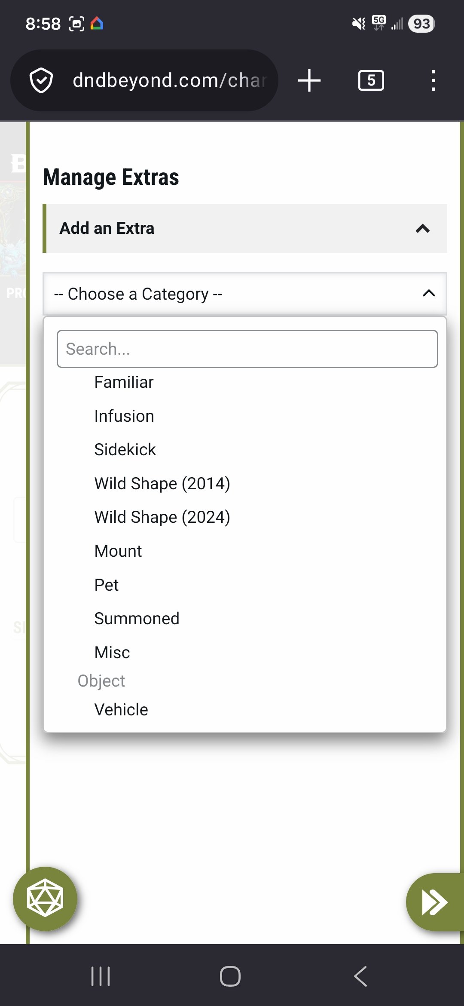This screenshot has height=1006, width=464.
Task: Open the Chrome three-dot menu
Action: click(x=433, y=80)
